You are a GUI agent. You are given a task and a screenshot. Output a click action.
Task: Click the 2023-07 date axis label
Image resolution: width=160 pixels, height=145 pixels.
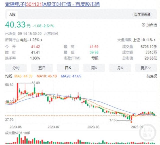(x=53, y=127)
